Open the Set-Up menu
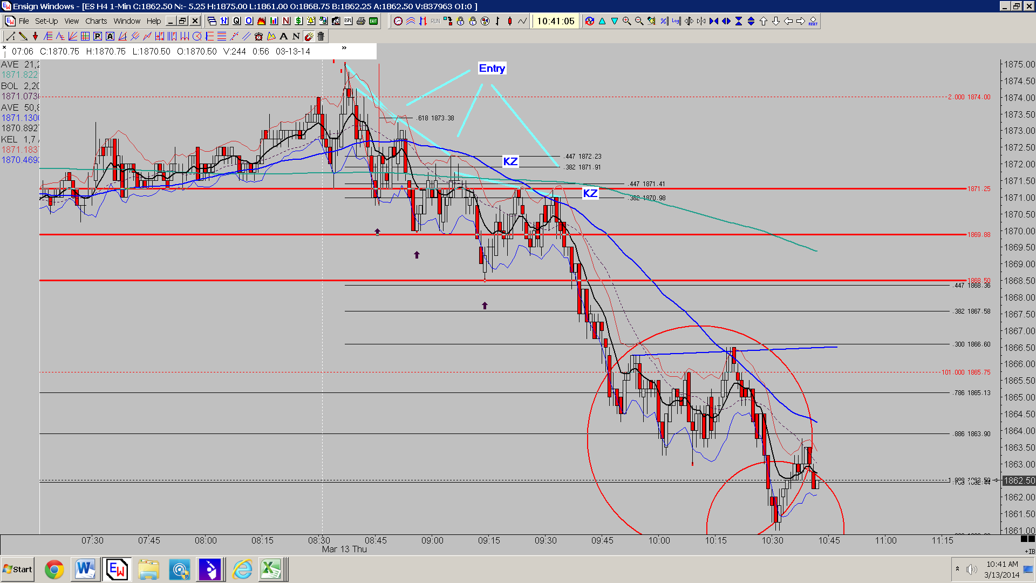The width and height of the screenshot is (1036, 583). coord(46,21)
